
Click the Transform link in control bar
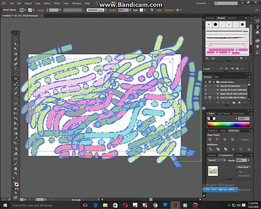tap(169, 10)
